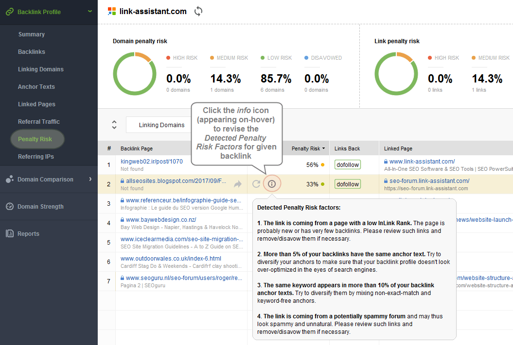Click the expand/collapse rows arrows
The height and width of the screenshot is (345, 513).
[114, 125]
